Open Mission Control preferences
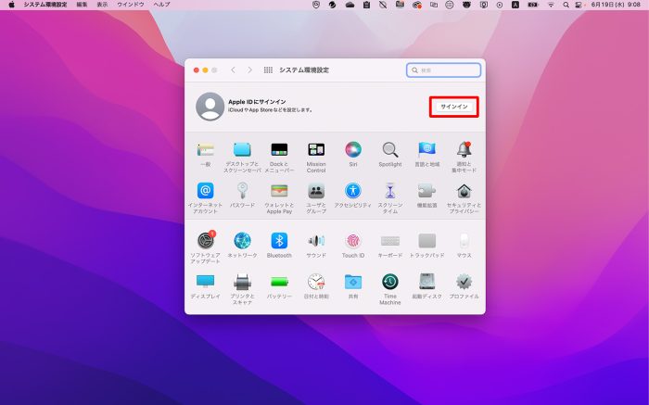Viewport: 649px width, 405px height. click(316, 150)
